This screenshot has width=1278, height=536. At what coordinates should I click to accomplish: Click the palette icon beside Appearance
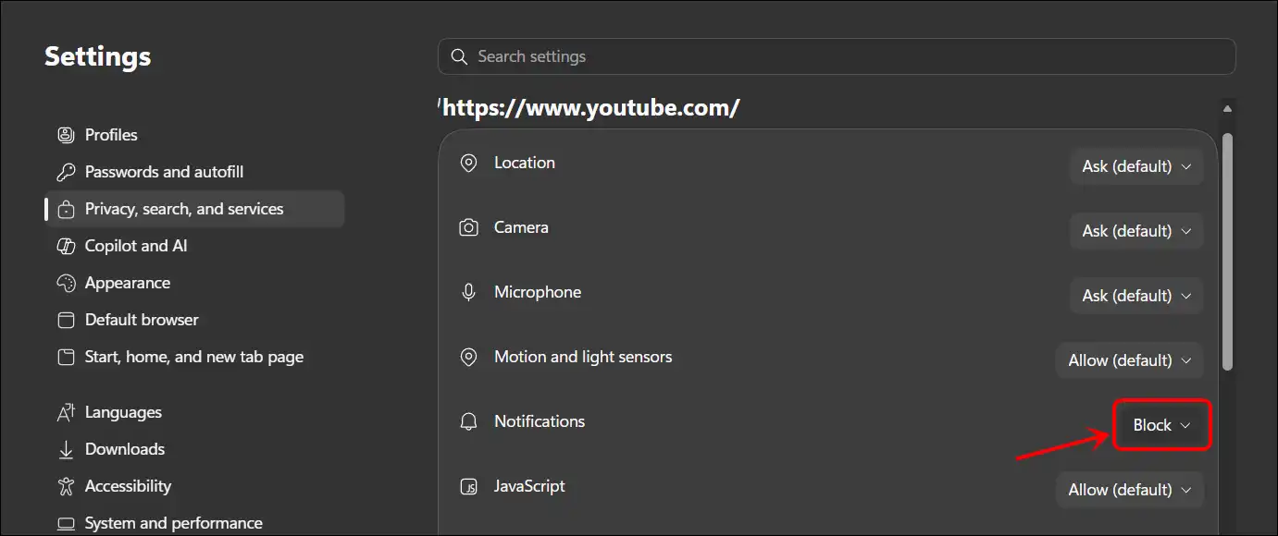pyautogui.click(x=66, y=283)
